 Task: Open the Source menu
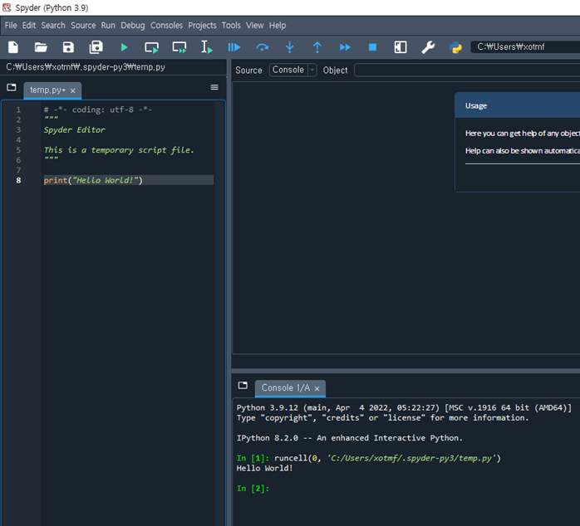[83, 26]
